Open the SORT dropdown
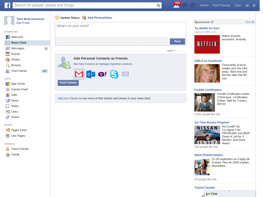Image resolution: width=263 pixels, height=197 pixels. click(x=172, y=51)
